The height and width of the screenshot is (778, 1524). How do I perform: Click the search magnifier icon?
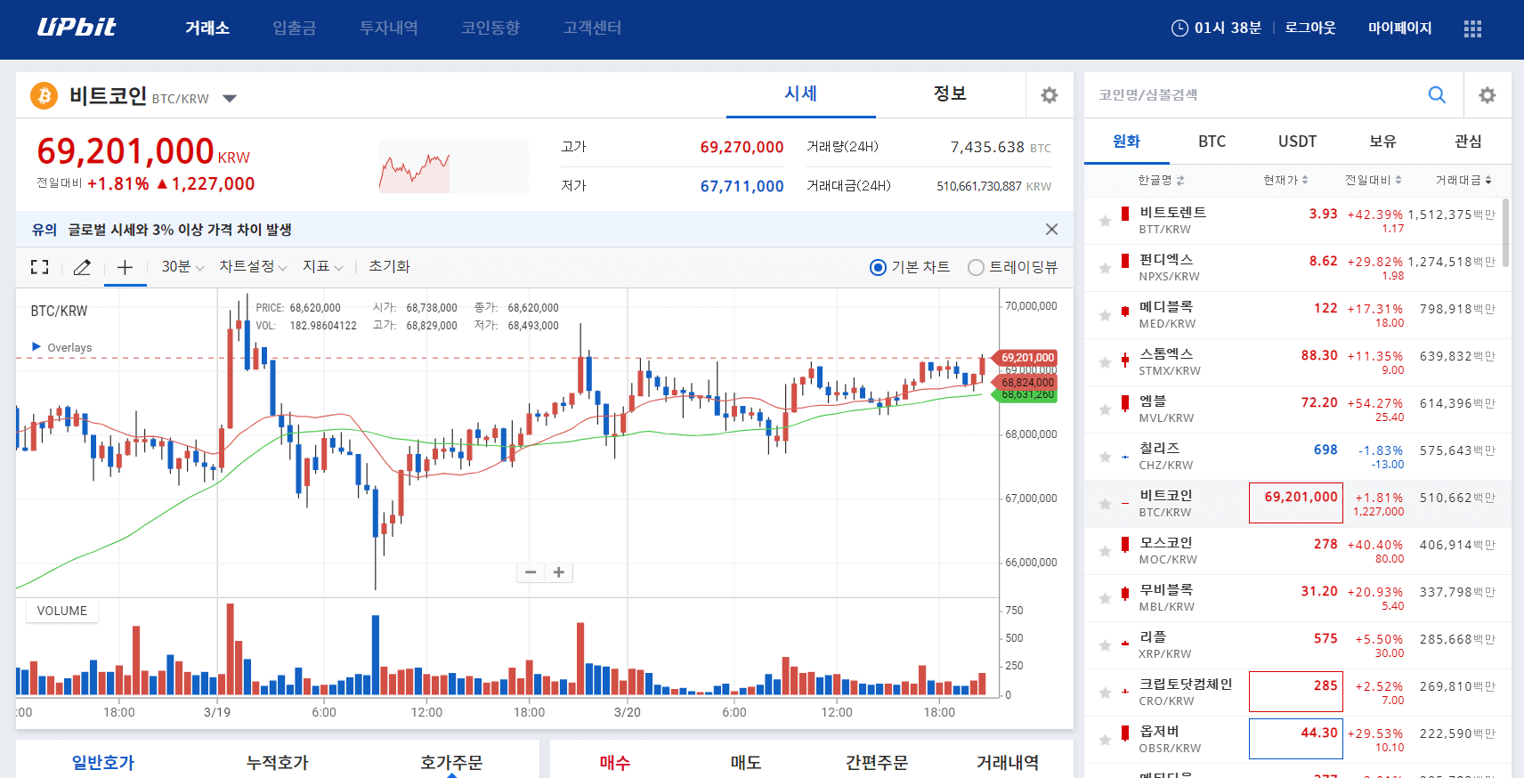point(1437,94)
